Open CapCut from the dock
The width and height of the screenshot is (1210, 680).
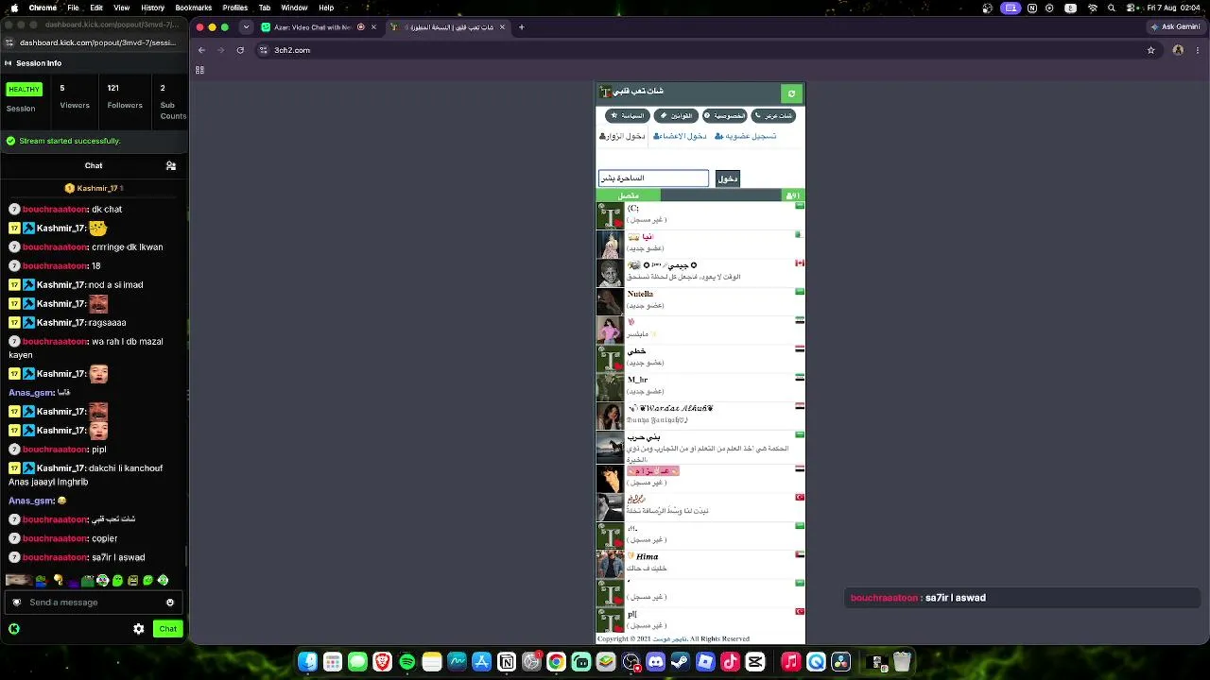(x=754, y=662)
